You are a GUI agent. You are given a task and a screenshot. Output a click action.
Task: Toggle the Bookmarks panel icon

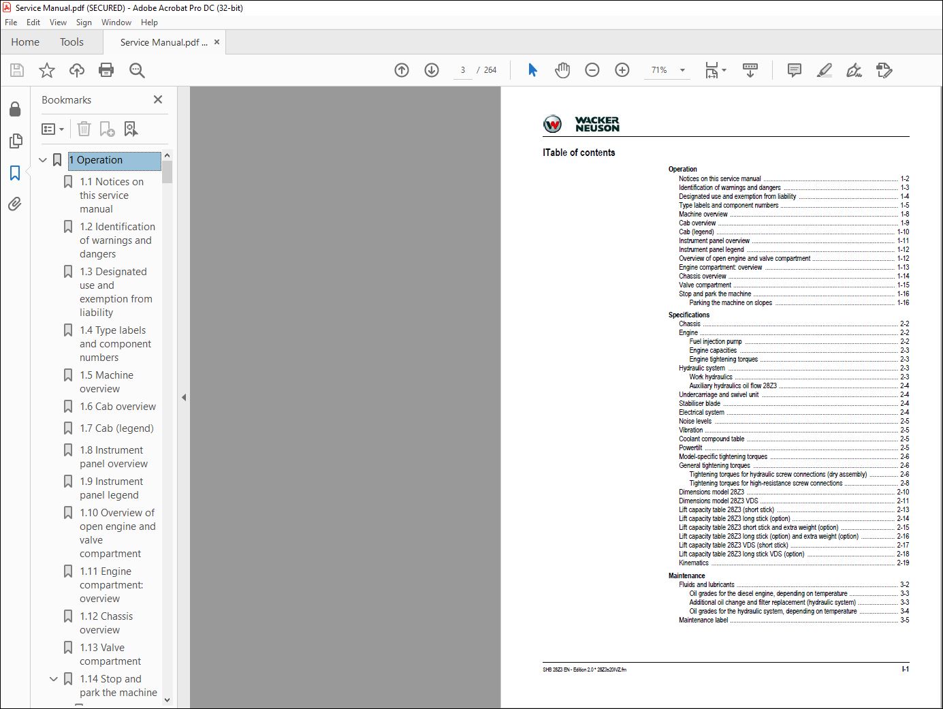pos(15,173)
